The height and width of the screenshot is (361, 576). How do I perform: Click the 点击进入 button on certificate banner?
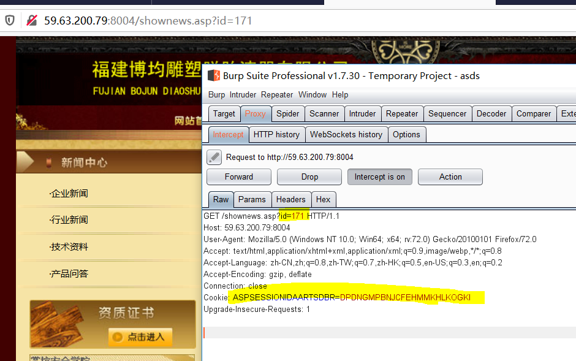140,336
